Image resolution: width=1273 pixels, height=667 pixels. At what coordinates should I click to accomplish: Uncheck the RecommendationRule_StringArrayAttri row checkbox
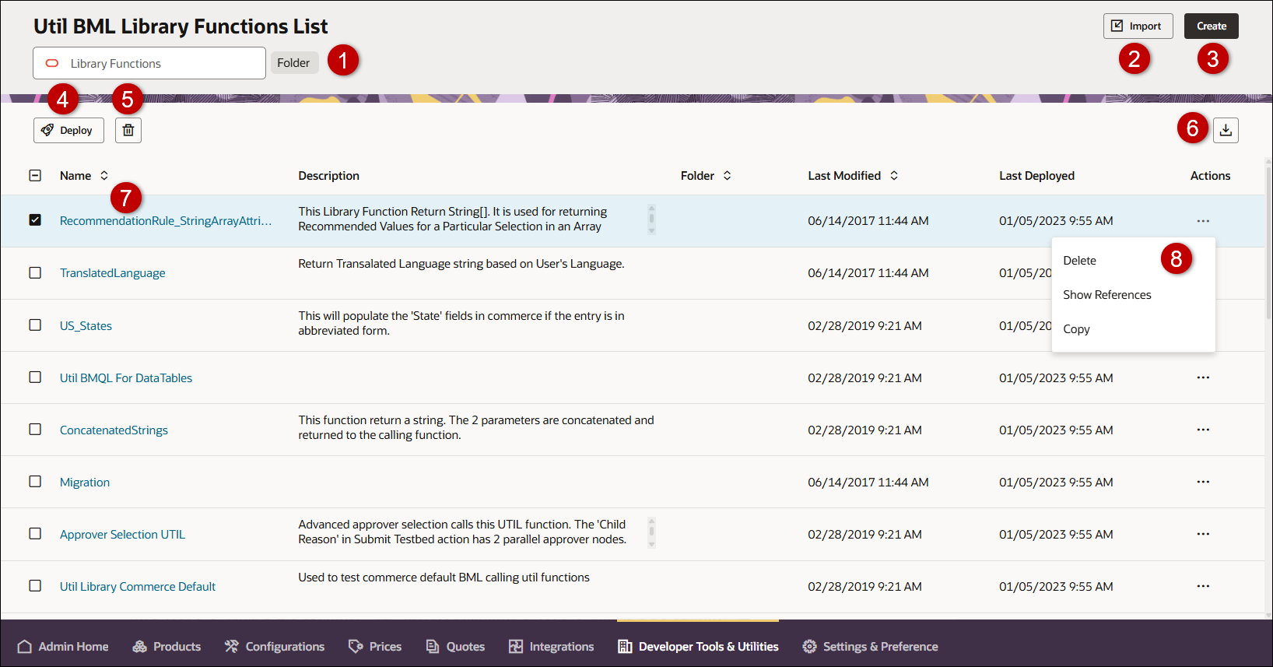coord(35,220)
